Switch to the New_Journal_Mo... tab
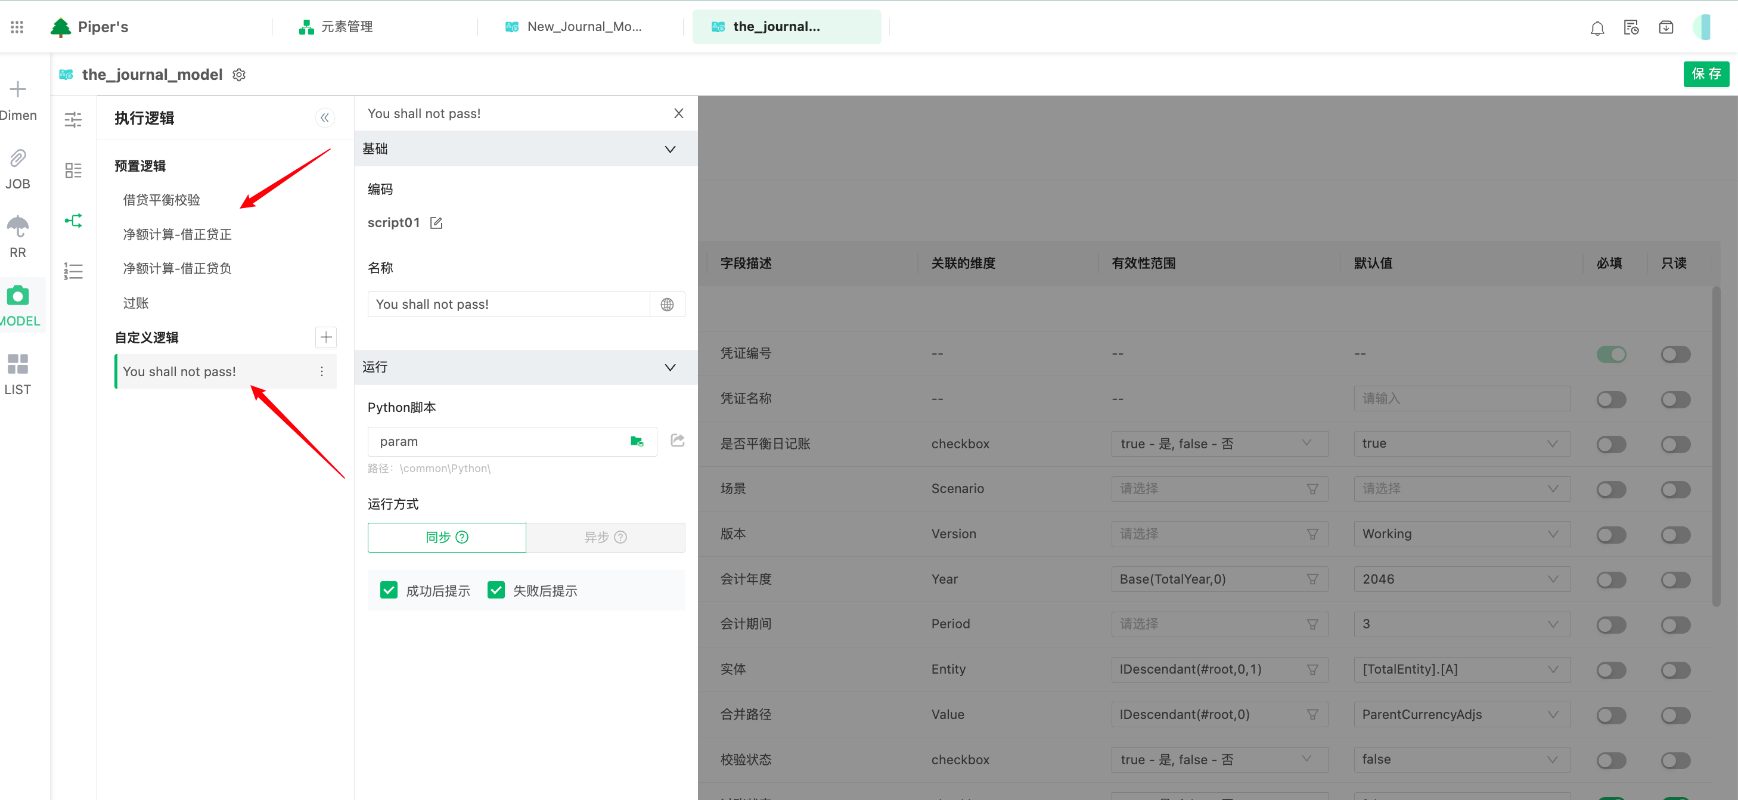Viewport: 1738px width, 800px height. point(583,27)
